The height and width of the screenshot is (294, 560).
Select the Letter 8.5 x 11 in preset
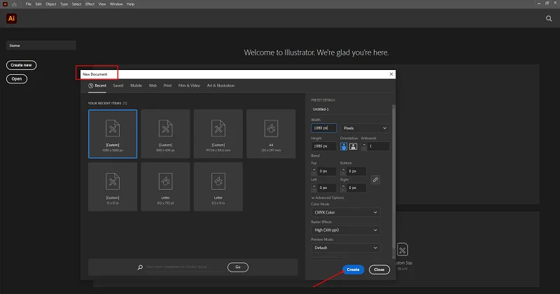coord(218,187)
